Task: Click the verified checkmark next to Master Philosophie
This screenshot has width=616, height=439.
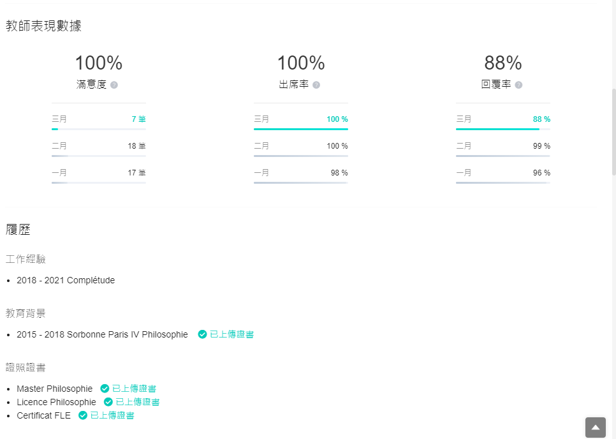Action: click(105, 389)
